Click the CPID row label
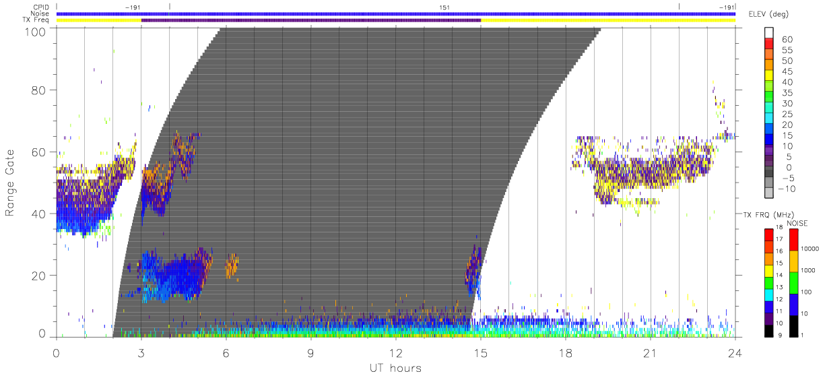The height and width of the screenshot is (382, 827). click(x=40, y=7)
